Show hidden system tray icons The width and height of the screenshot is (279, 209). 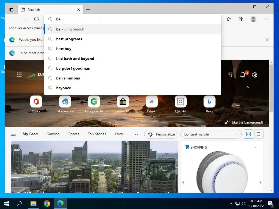tap(231, 204)
